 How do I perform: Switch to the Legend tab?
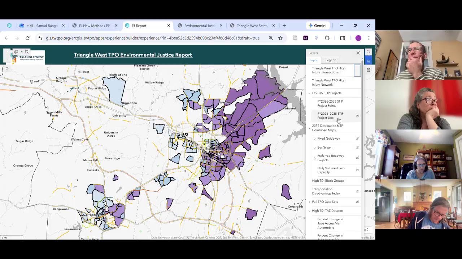pyautogui.click(x=330, y=60)
